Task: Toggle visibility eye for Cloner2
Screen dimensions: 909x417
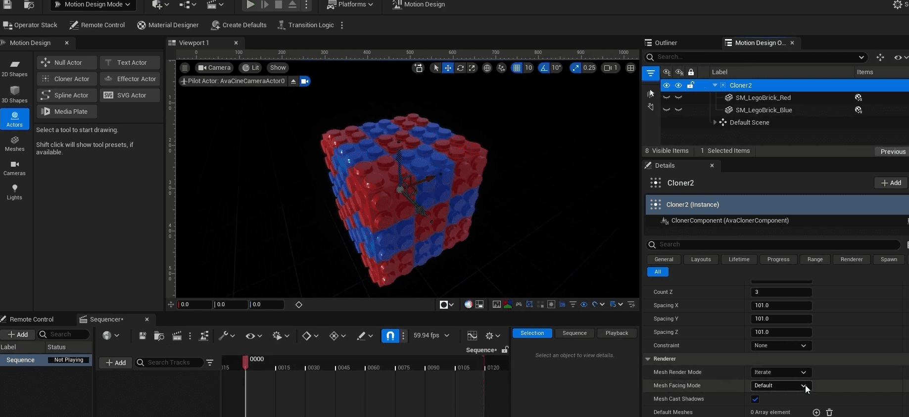Action: click(667, 86)
